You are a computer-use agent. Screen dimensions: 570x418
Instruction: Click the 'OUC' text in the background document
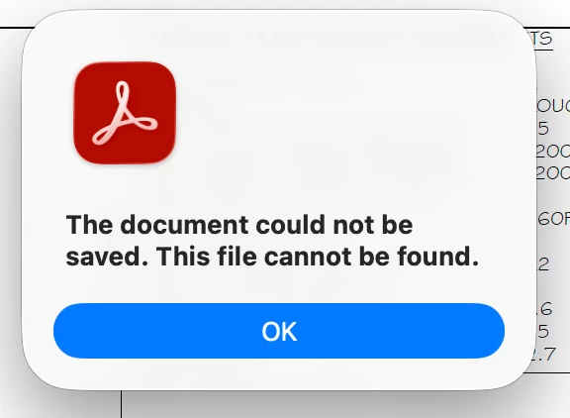click(553, 106)
